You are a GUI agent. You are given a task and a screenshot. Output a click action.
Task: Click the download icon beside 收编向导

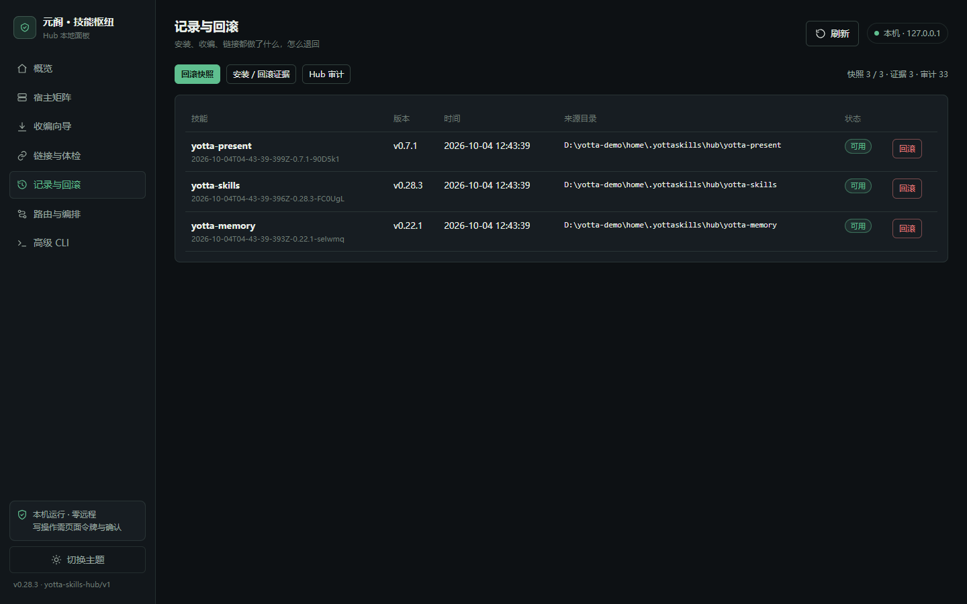point(22,126)
